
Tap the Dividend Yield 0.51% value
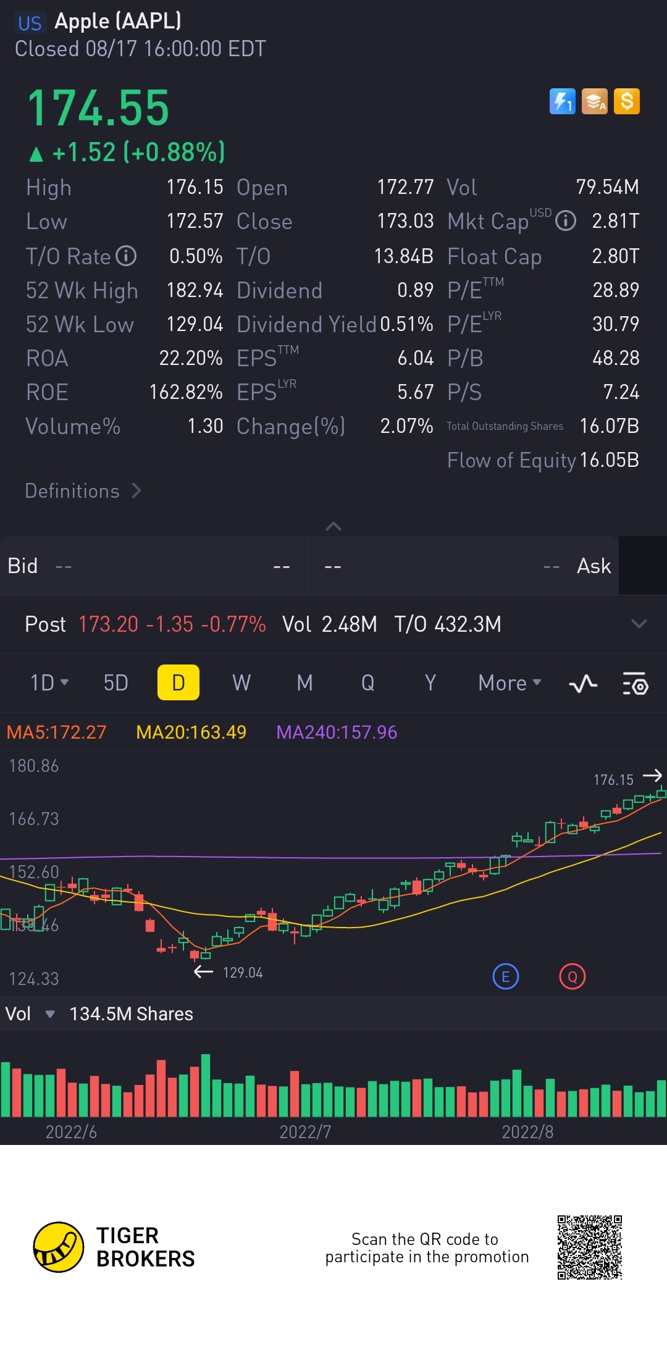pyautogui.click(x=406, y=324)
